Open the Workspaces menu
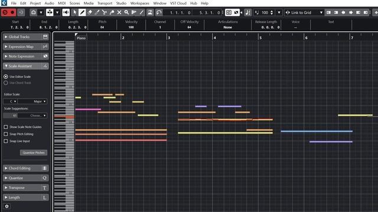The image size is (378, 212). [x=140, y=4]
